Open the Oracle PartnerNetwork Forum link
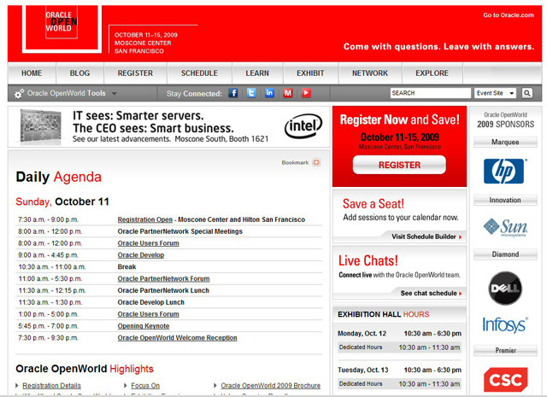 point(163,279)
